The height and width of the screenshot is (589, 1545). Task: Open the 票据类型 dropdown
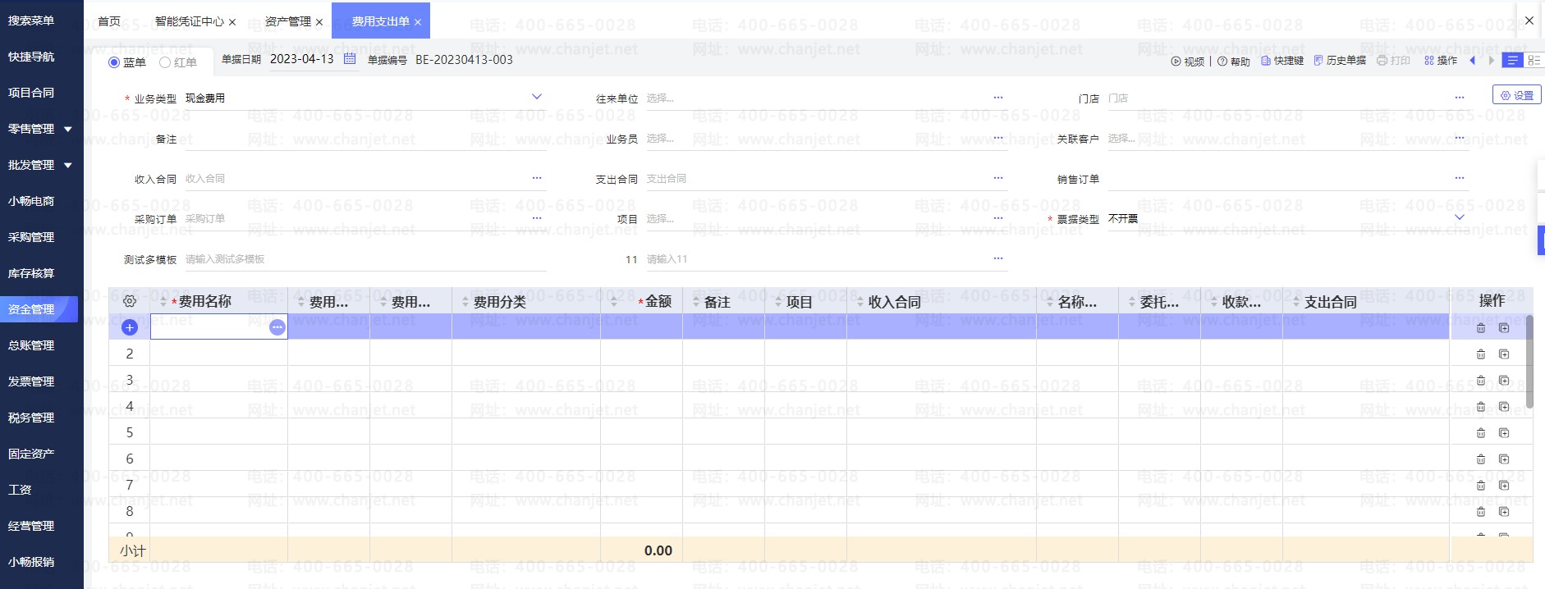(x=1459, y=217)
